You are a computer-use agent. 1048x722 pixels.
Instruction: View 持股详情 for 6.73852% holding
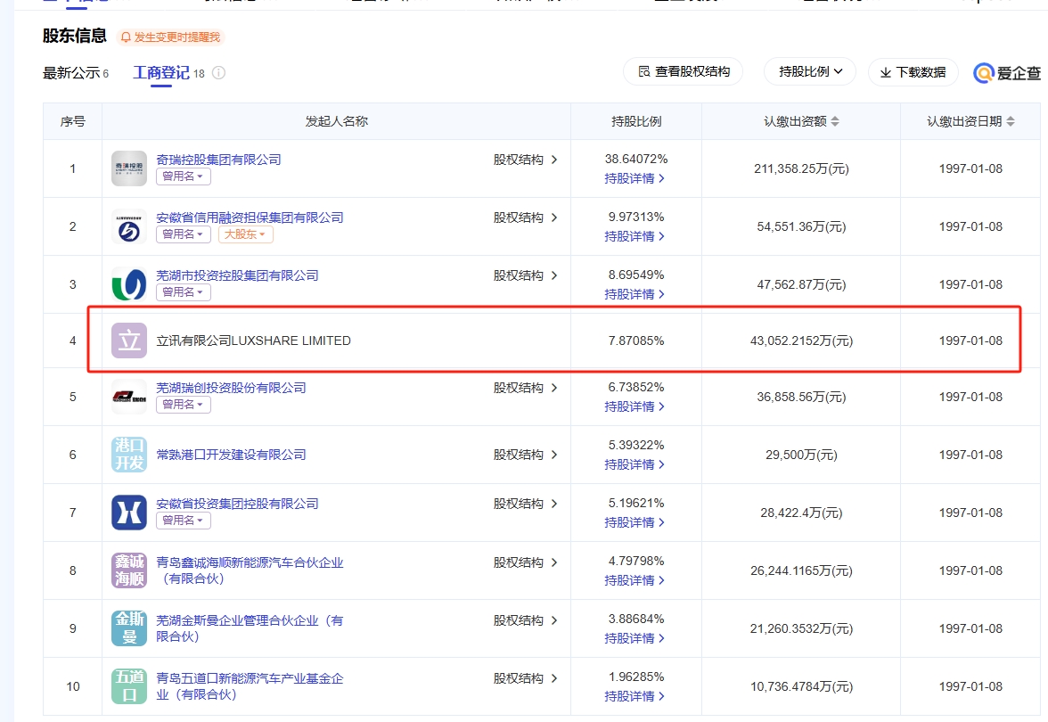pyautogui.click(x=635, y=406)
